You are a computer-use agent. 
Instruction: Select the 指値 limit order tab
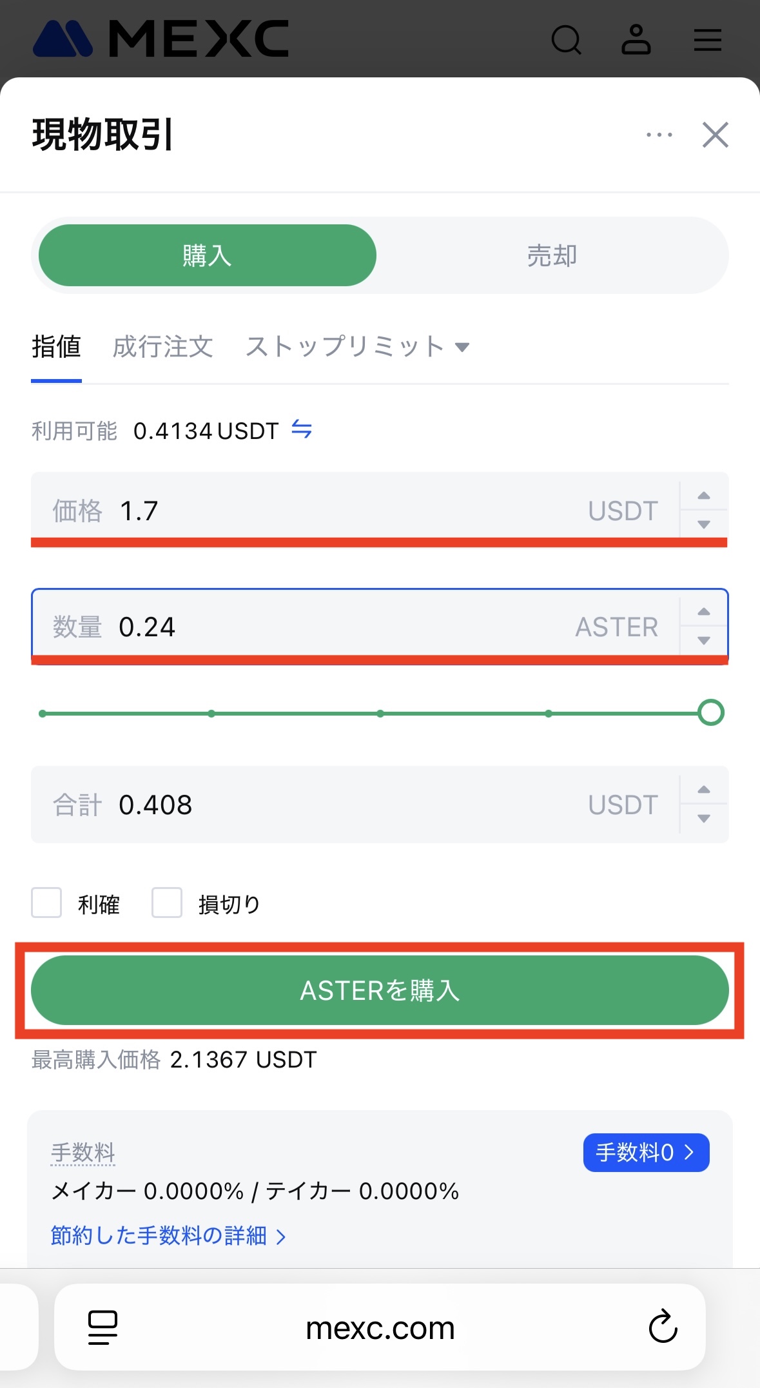tap(56, 347)
